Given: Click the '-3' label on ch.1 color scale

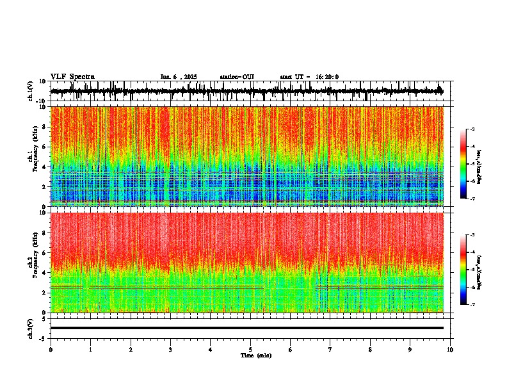Looking at the screenshot, I should tap(472, 129).
